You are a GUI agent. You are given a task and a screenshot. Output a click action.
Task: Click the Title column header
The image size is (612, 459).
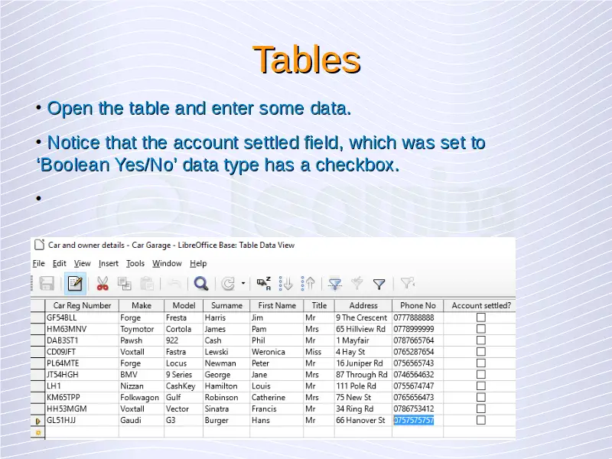(x=319, y=305)
